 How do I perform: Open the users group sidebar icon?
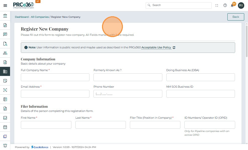5,53
